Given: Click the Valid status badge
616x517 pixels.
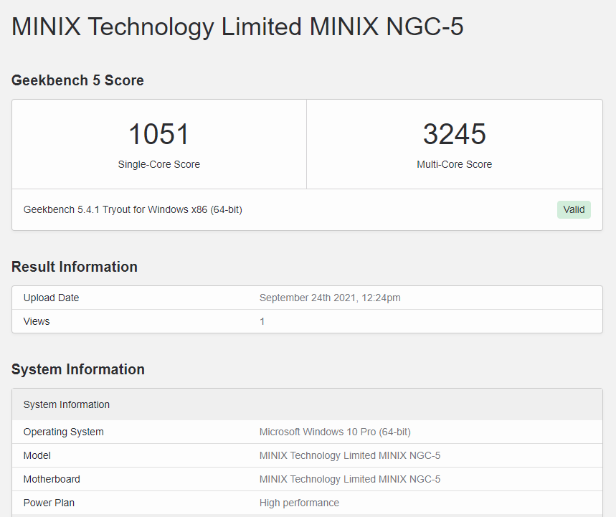Looking at the screenshot, I should (x=574, y=210).
